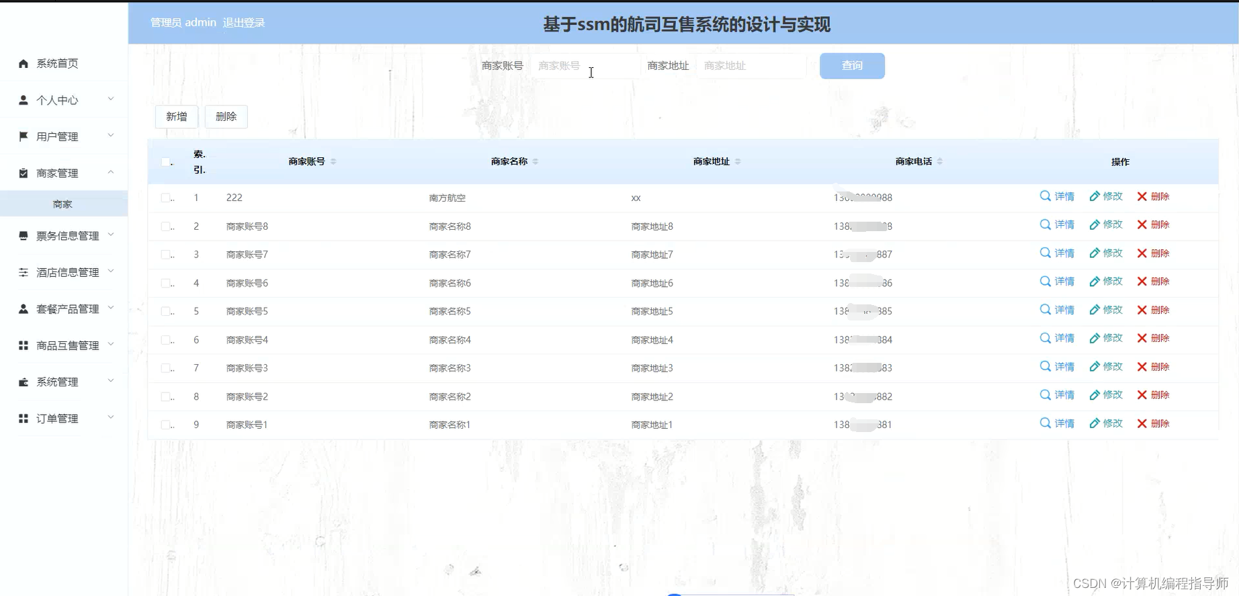The width and height of the screenshot is (1239, 596).
Task: Focus the 商家账号 search input
Action: 585,66
